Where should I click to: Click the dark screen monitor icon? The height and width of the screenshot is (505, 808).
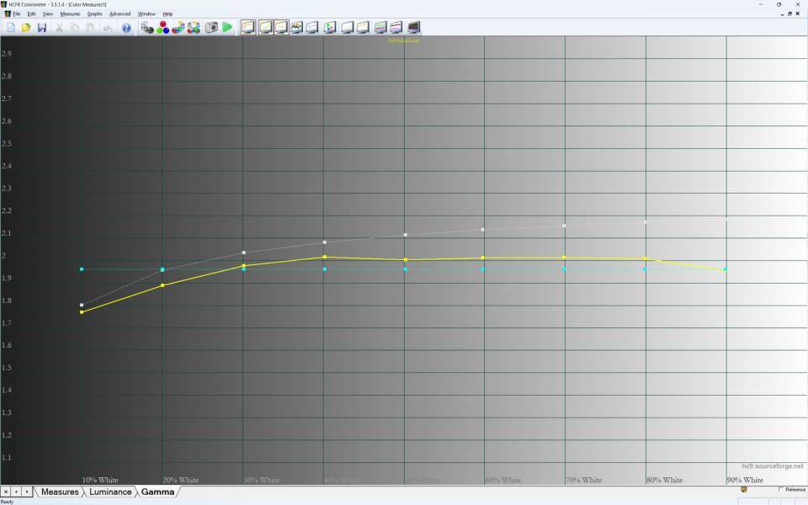[x=414, y=27]
